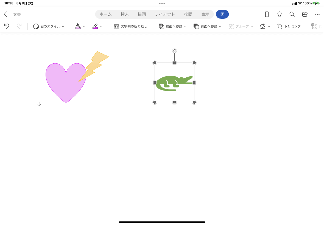Expand the rotate options dropdown arrow
The image size is (324, 225).
point(269,26)
